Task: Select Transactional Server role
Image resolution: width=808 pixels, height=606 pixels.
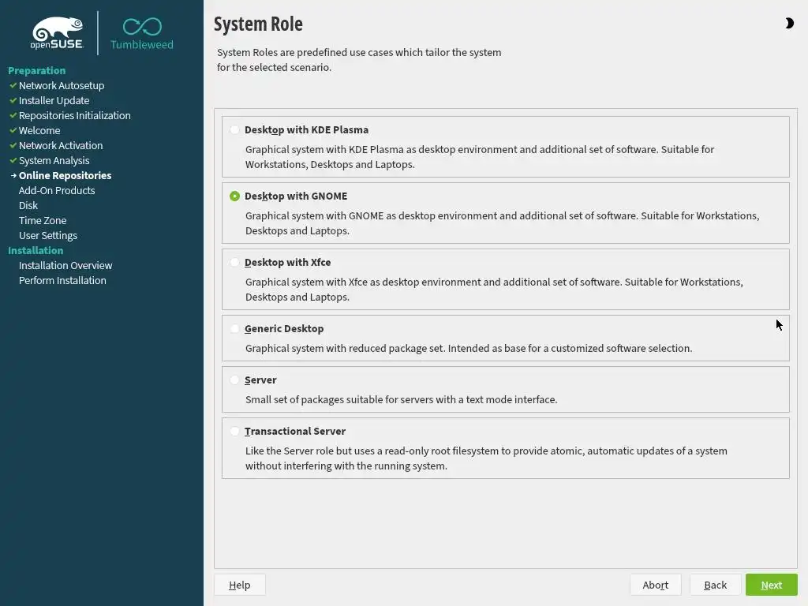Action: point(235,432)
